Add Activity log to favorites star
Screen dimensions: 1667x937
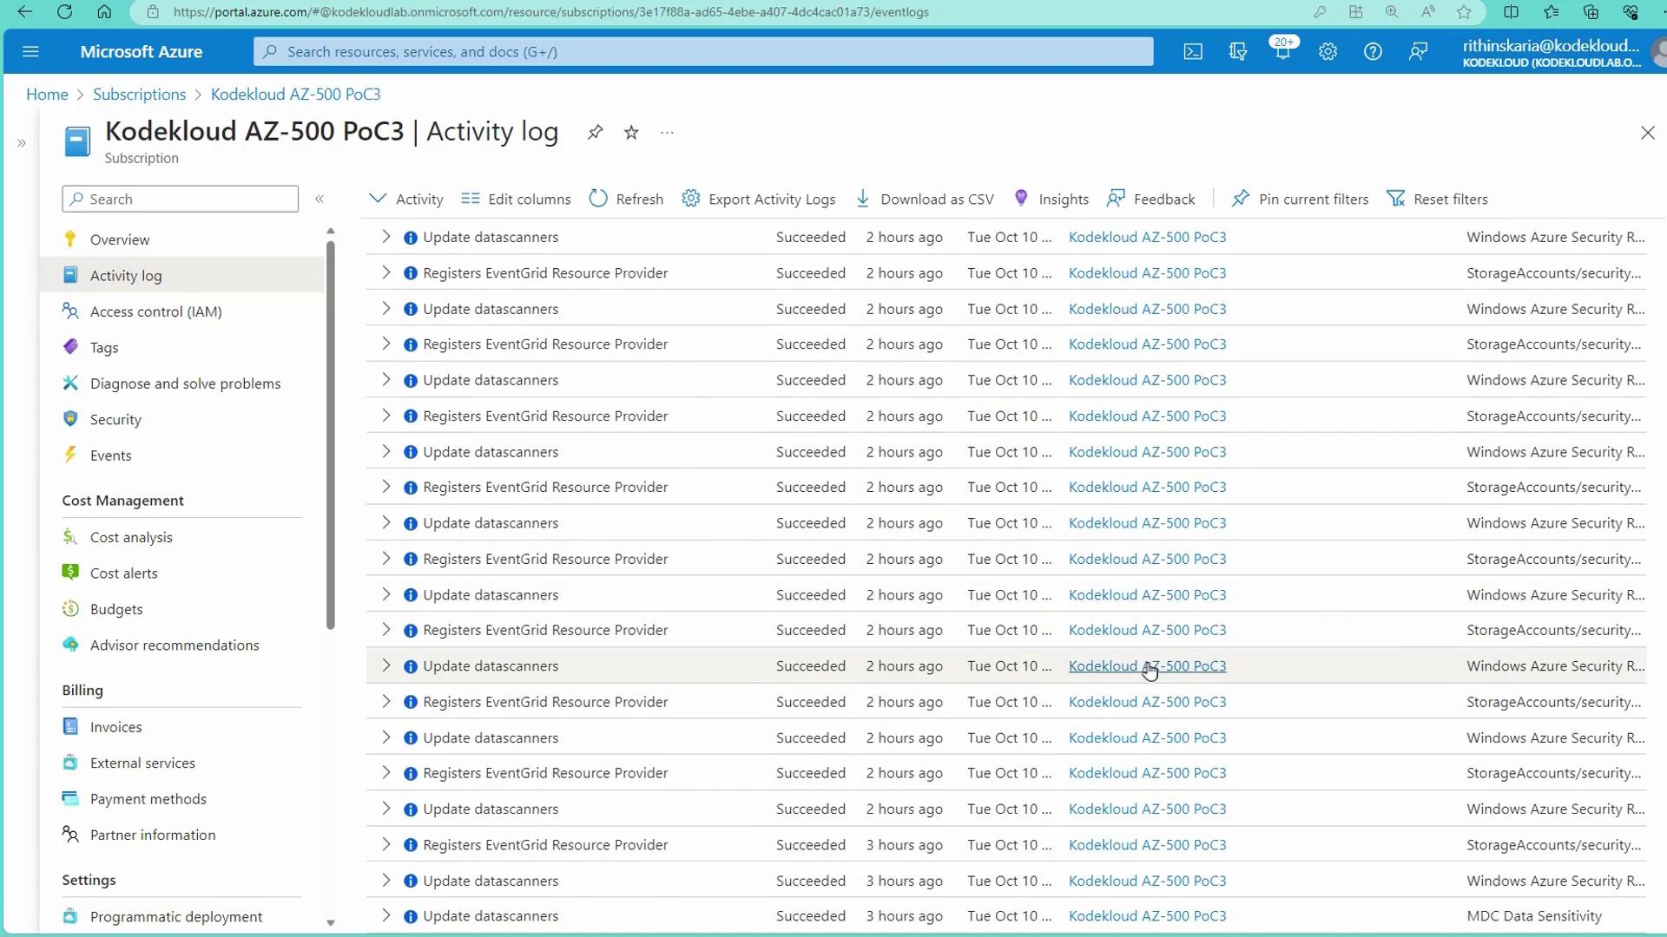[631, 133]
